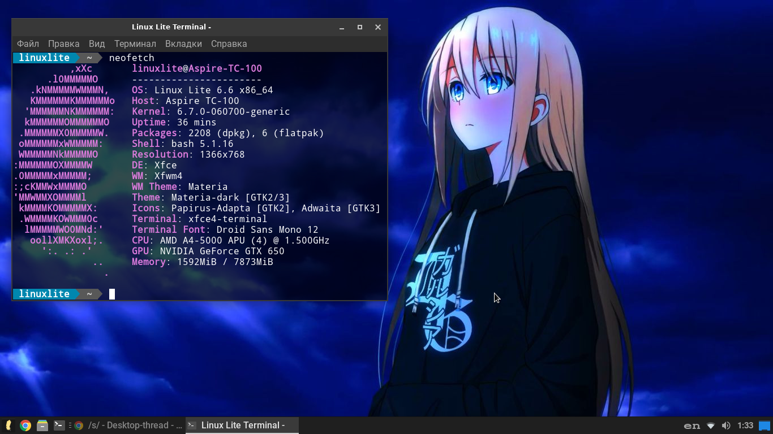The width and height of the screenshot is (773, 434).
Task: Click the 'GPU: NVIDIA GeForce GTX 650' line
Action: coord(208,251)
